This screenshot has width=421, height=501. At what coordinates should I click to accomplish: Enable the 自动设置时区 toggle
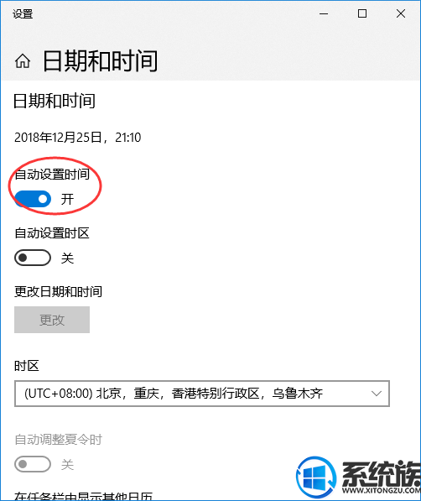pos(33,258)
